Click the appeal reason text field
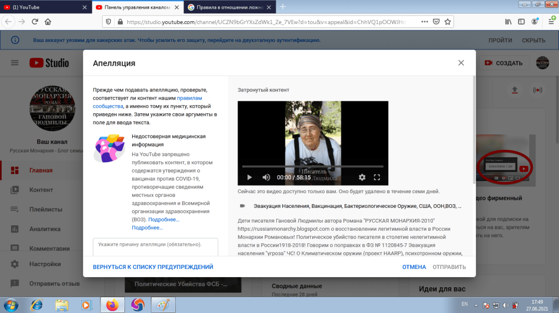This screenshot has width=559, height=313. point(156,246)
